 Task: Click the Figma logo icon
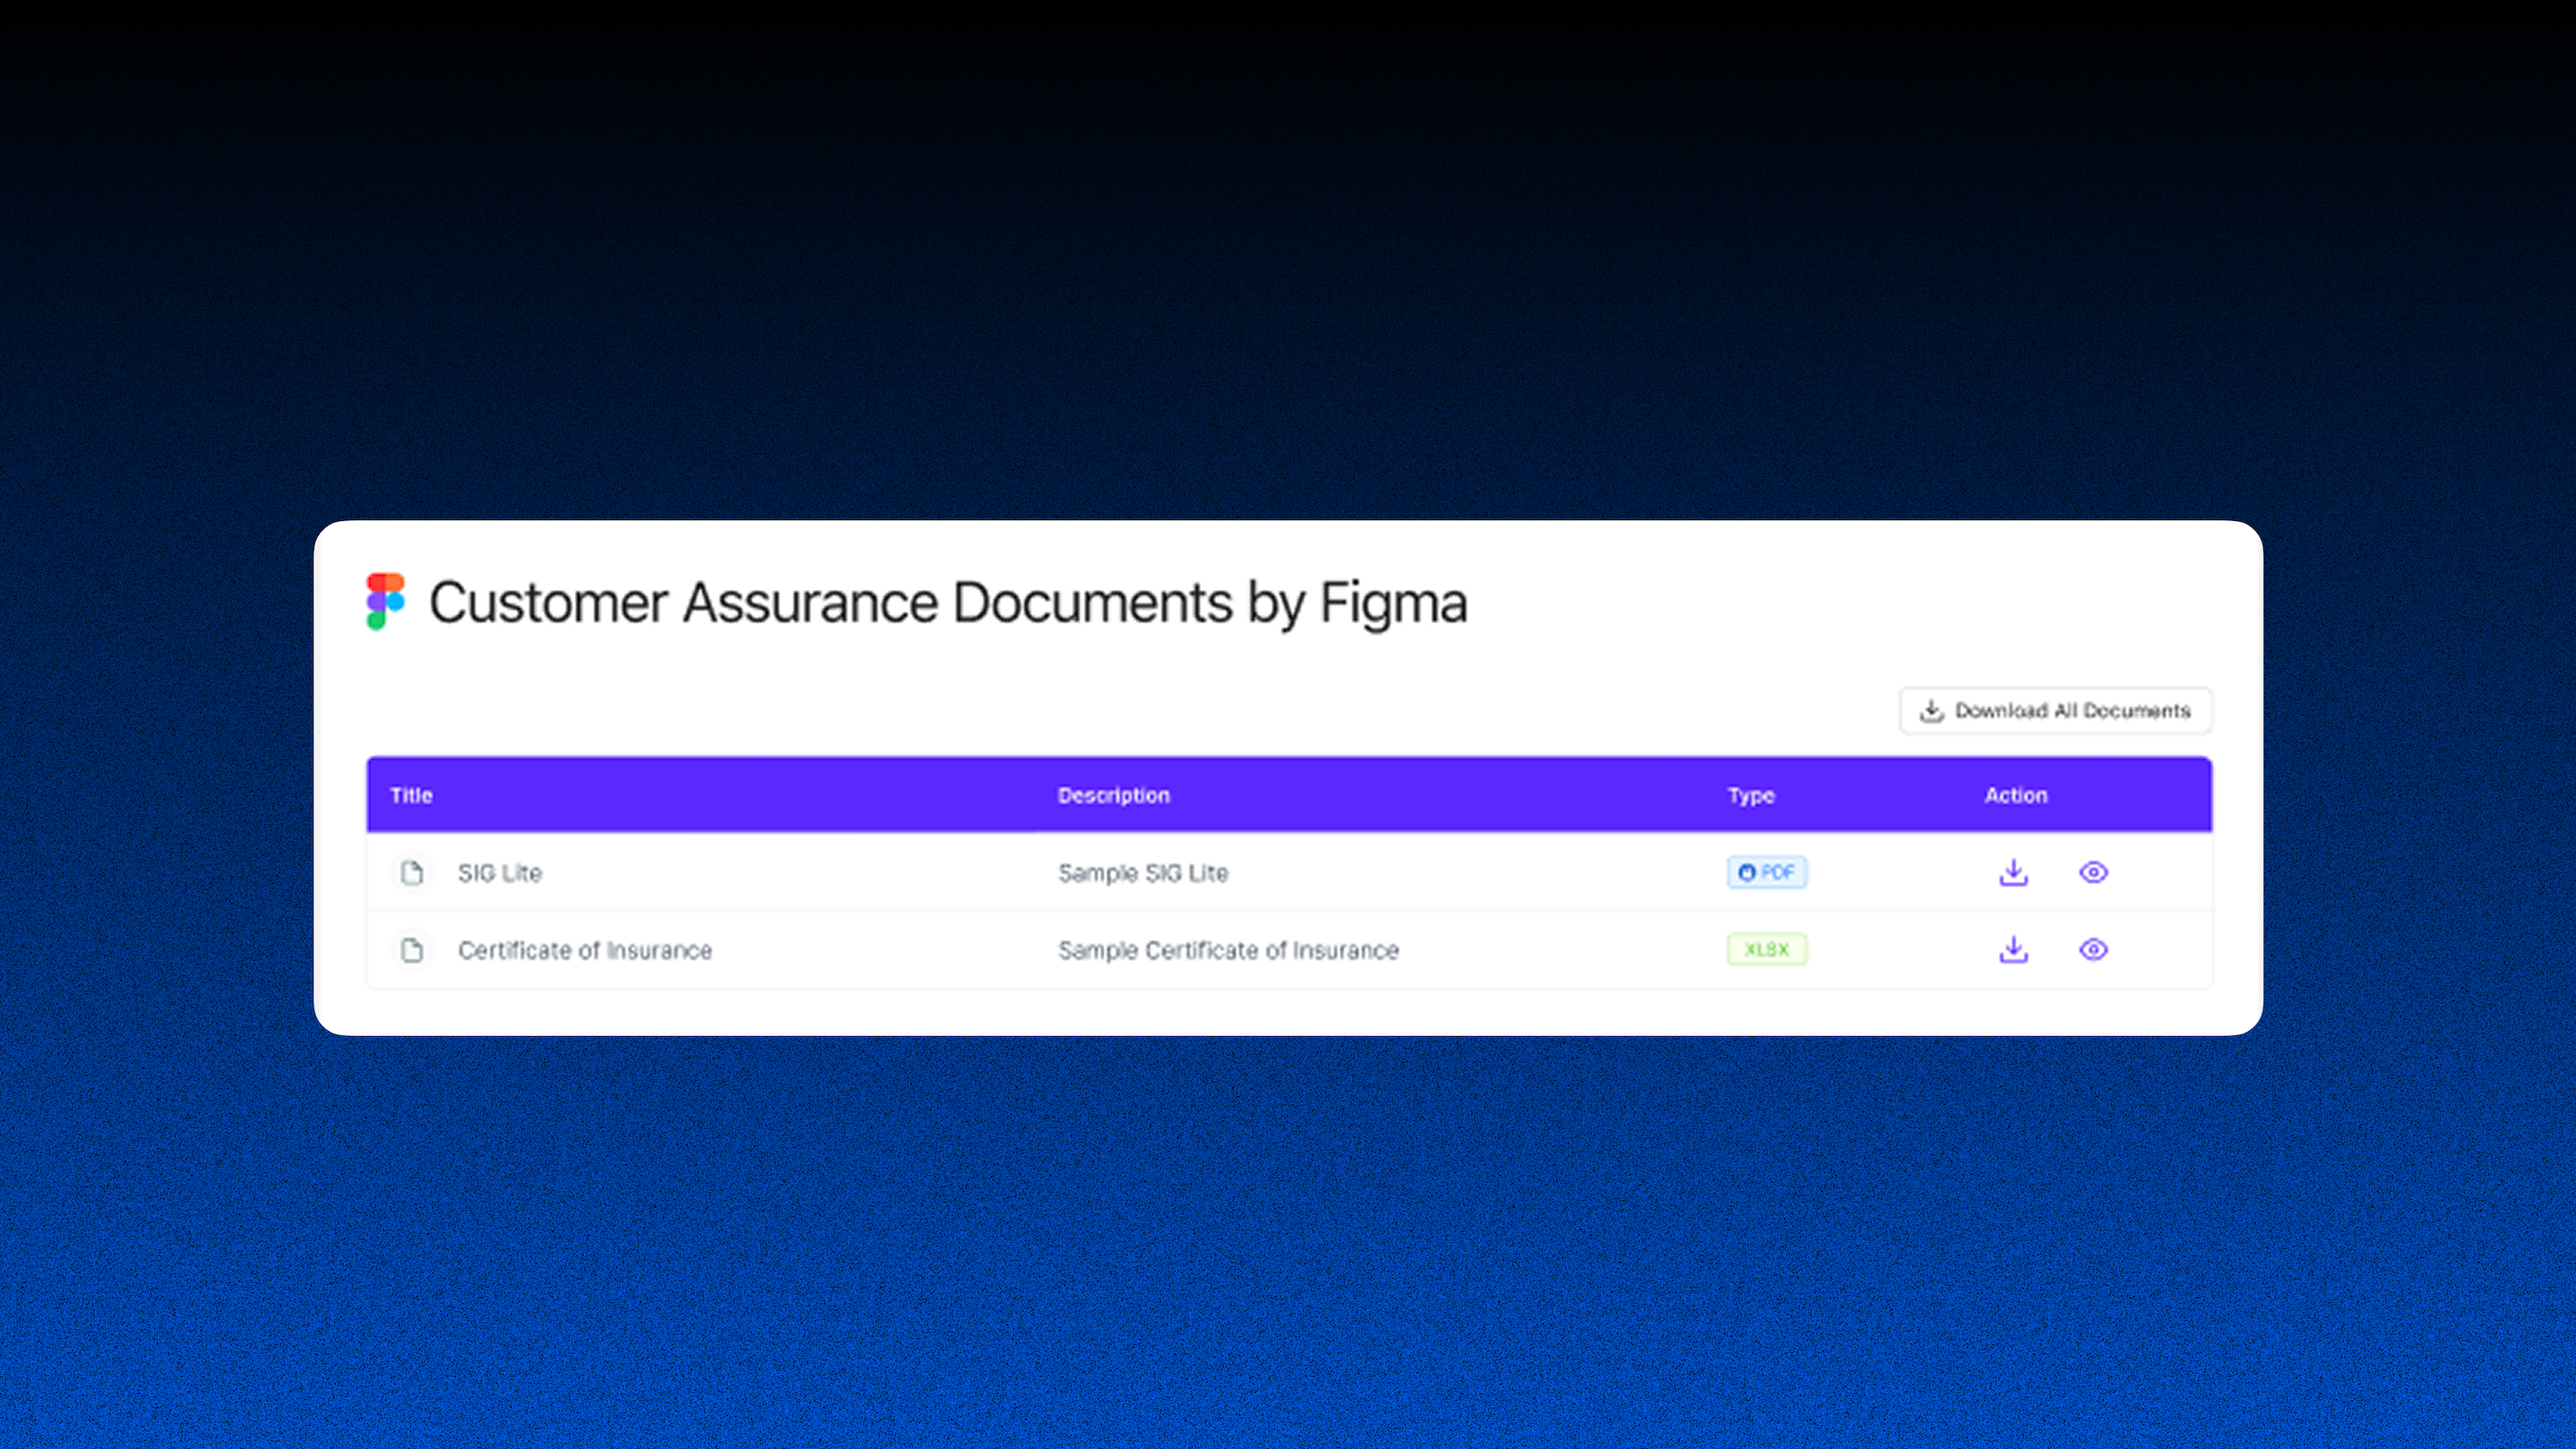385,601
